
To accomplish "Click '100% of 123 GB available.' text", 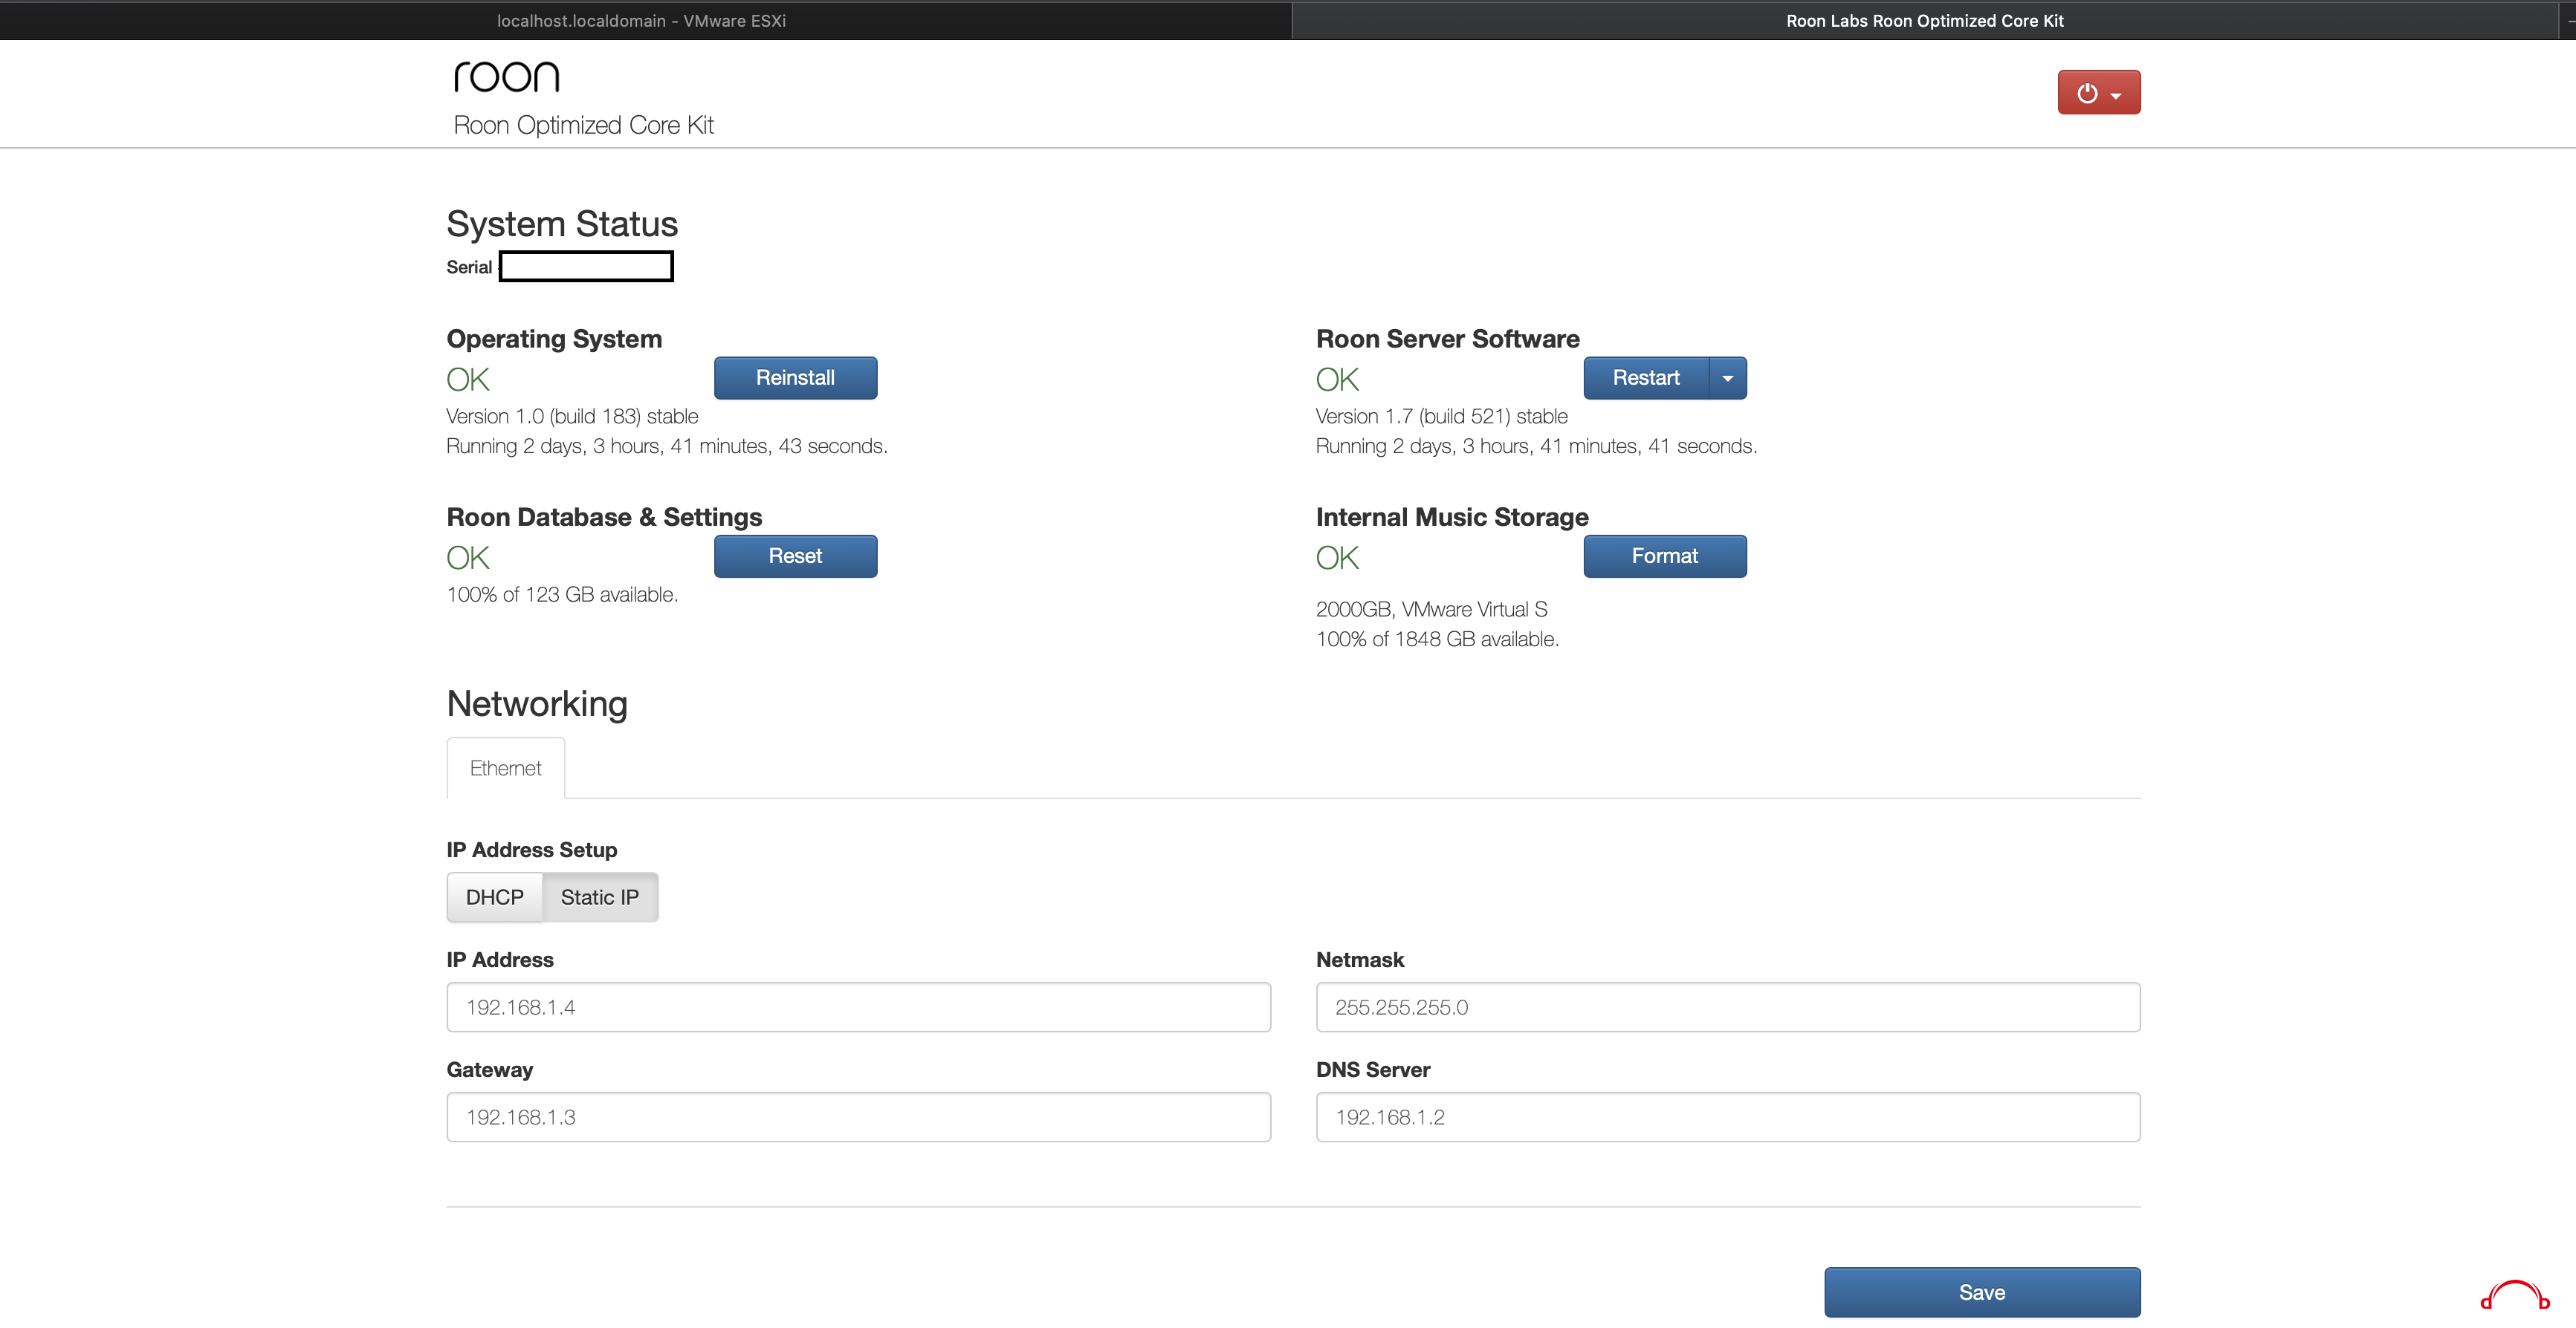I will [x=562, y=594].
